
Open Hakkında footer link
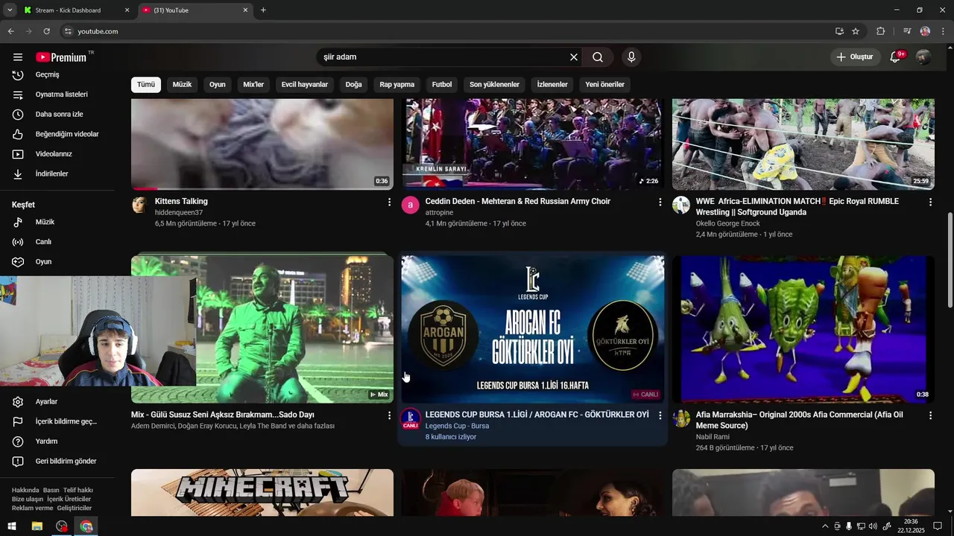point(25,491)
